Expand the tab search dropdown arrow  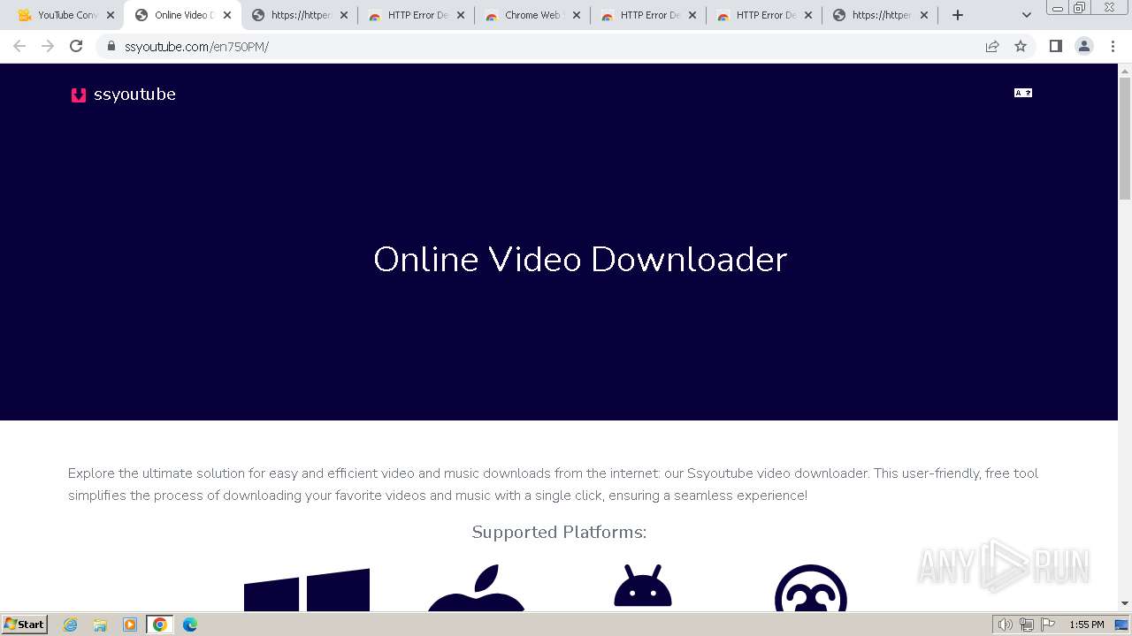click(x=1027, y=15)
